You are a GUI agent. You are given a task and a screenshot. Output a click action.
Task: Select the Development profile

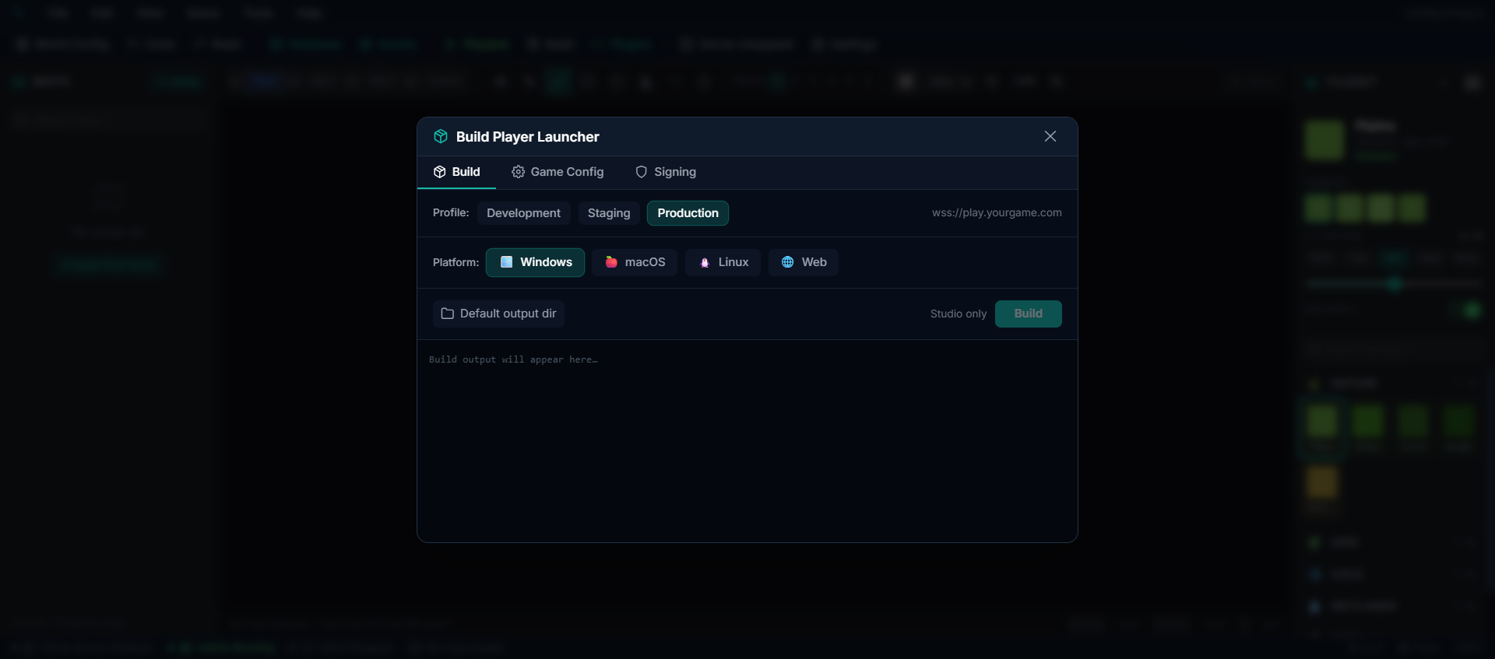523,213
